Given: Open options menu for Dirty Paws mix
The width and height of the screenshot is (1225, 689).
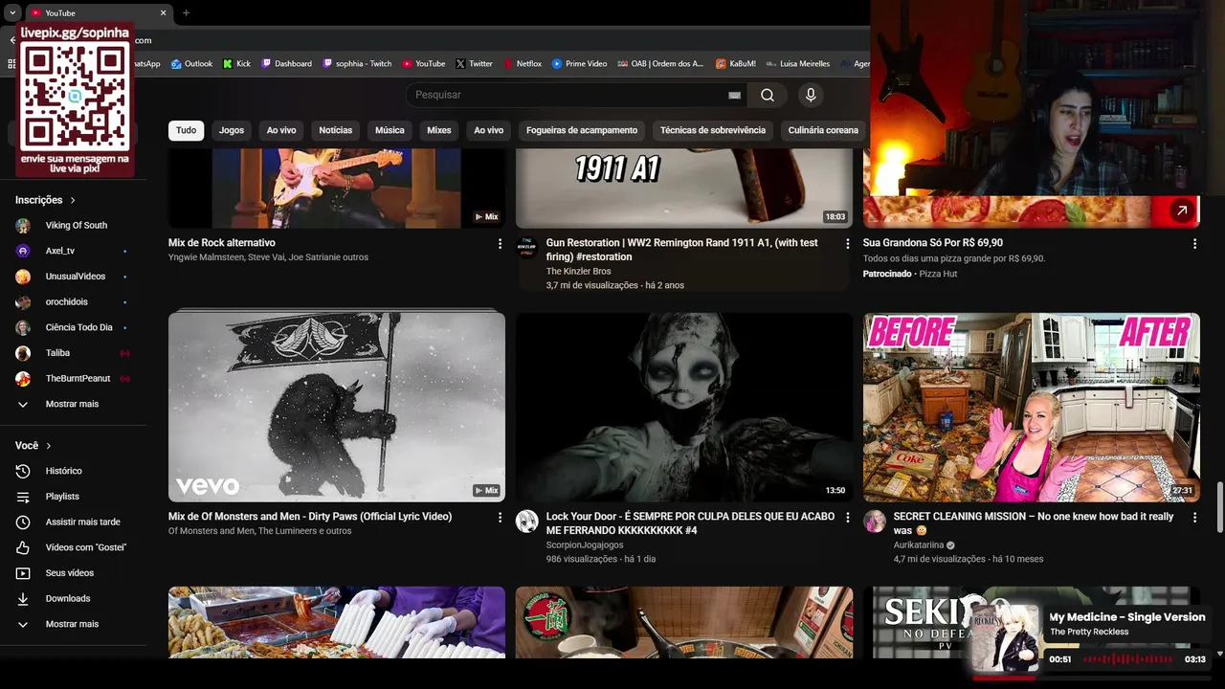Looking at the screenshot, I should coord(500,518).
